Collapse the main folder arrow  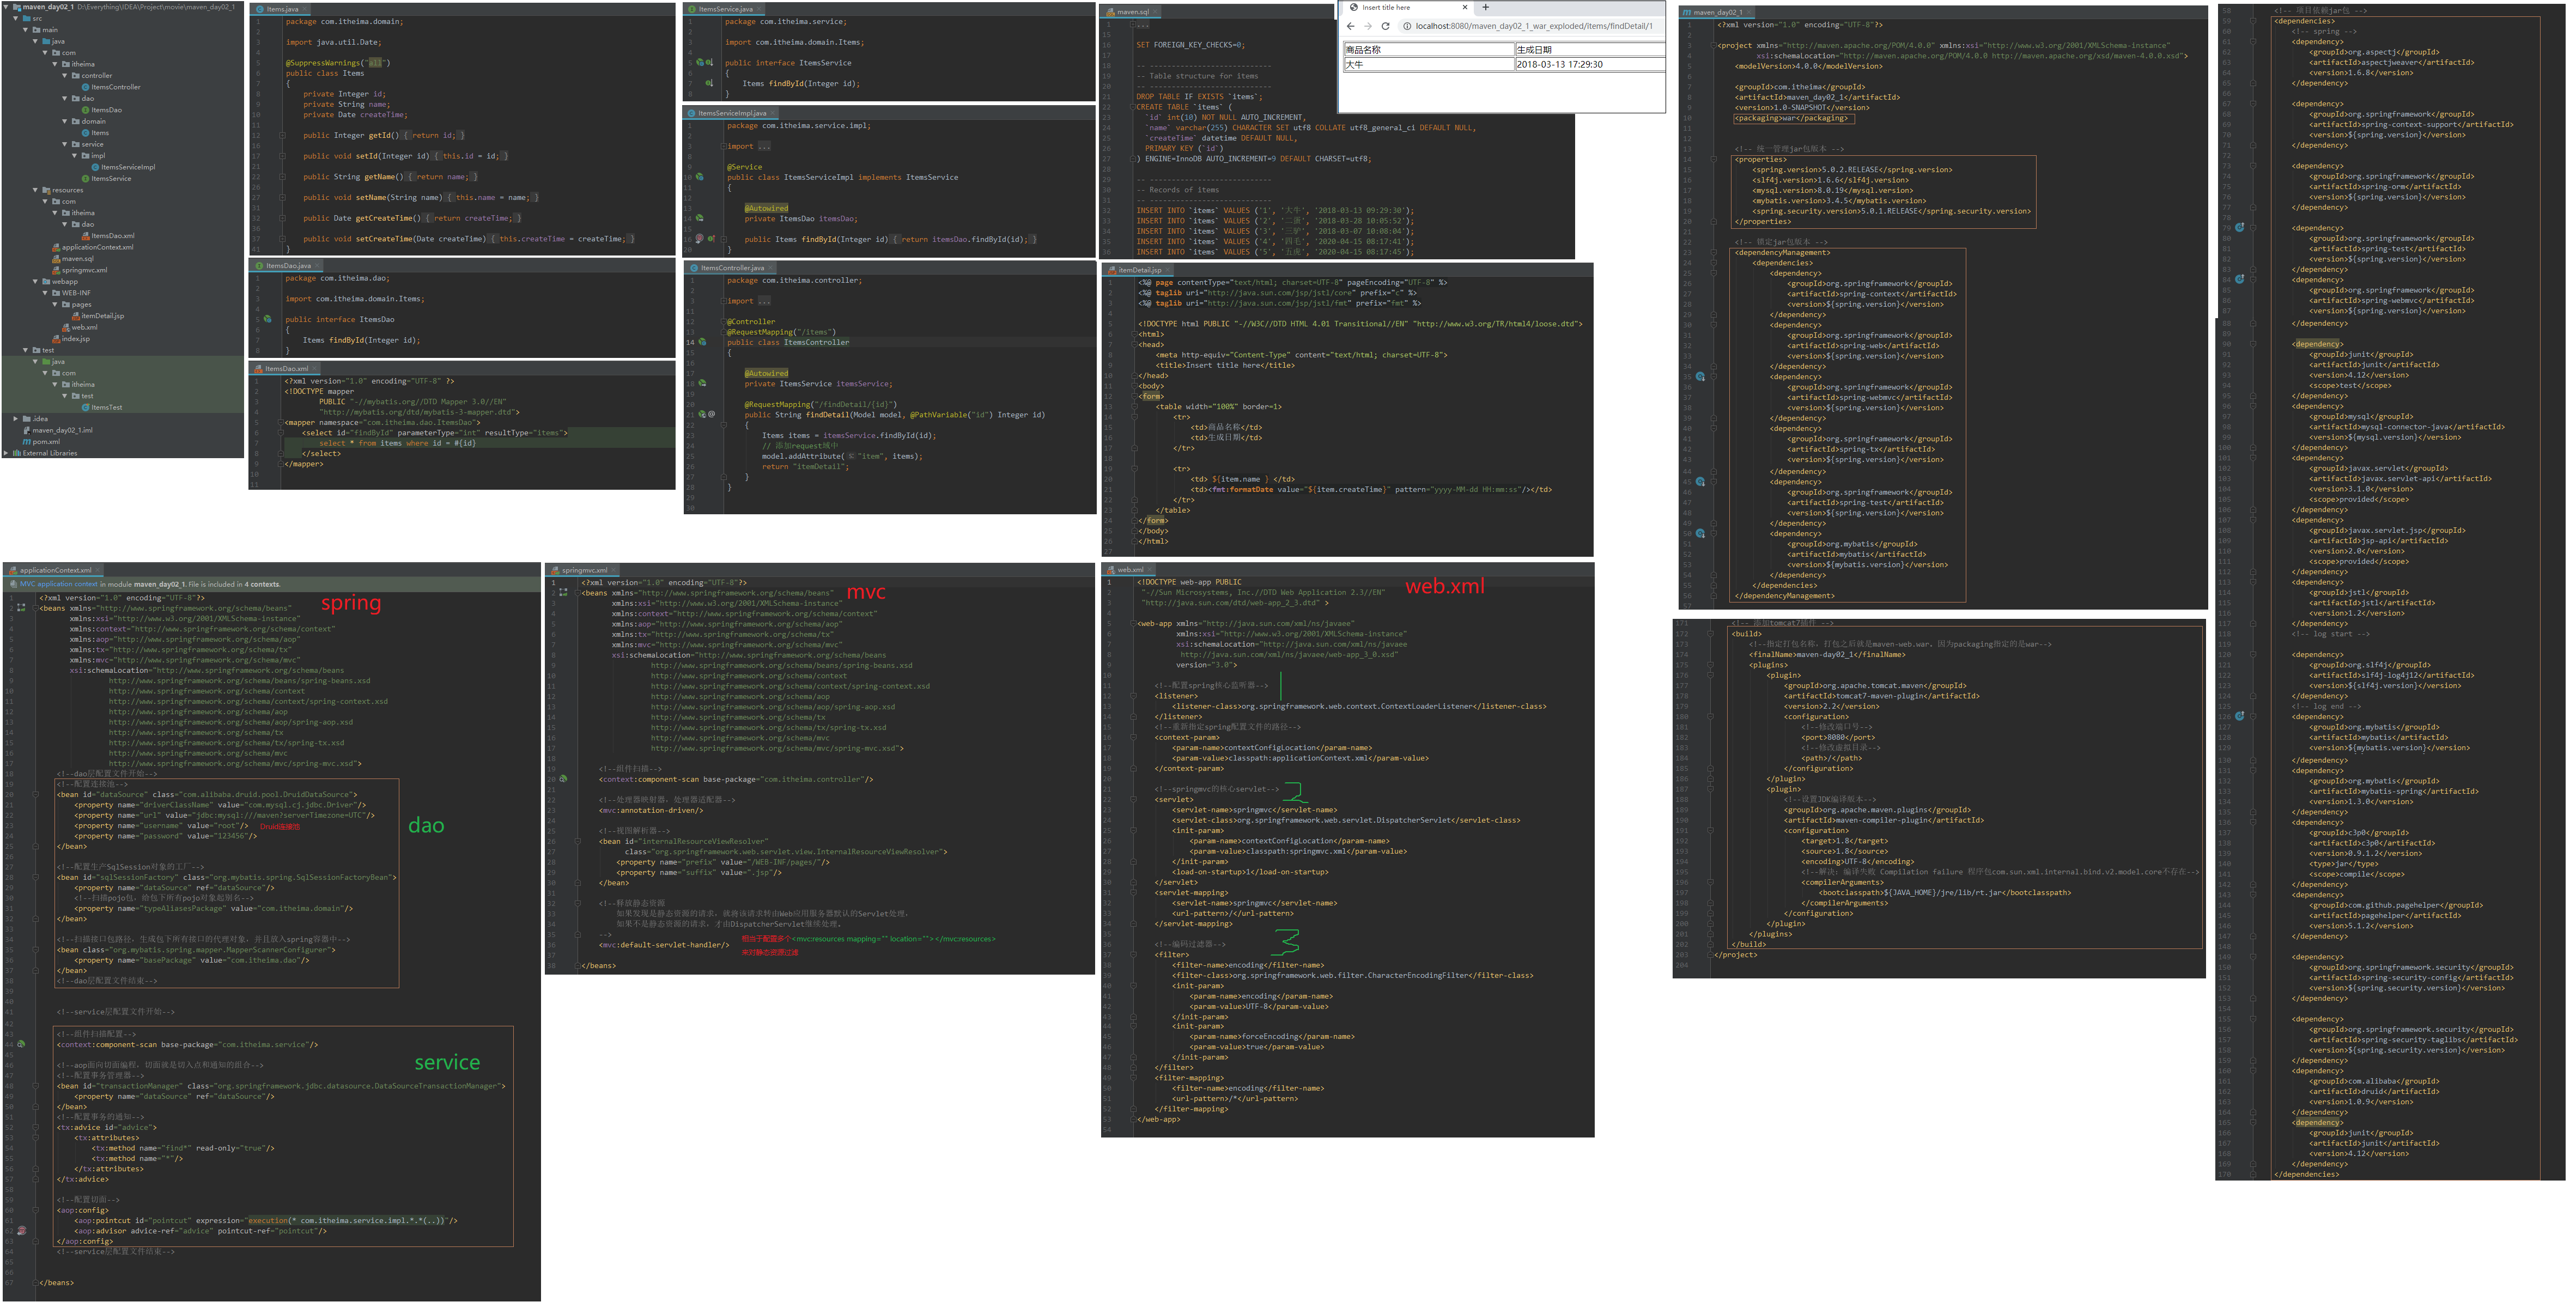click(x=26, y=30)
